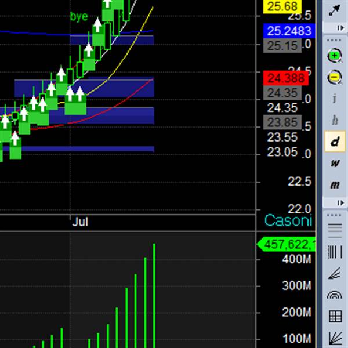Image resolution: width=348 pixels, height=348 pixels.
Task: Click the grey 25.15 level label
Action: (282, 46)
